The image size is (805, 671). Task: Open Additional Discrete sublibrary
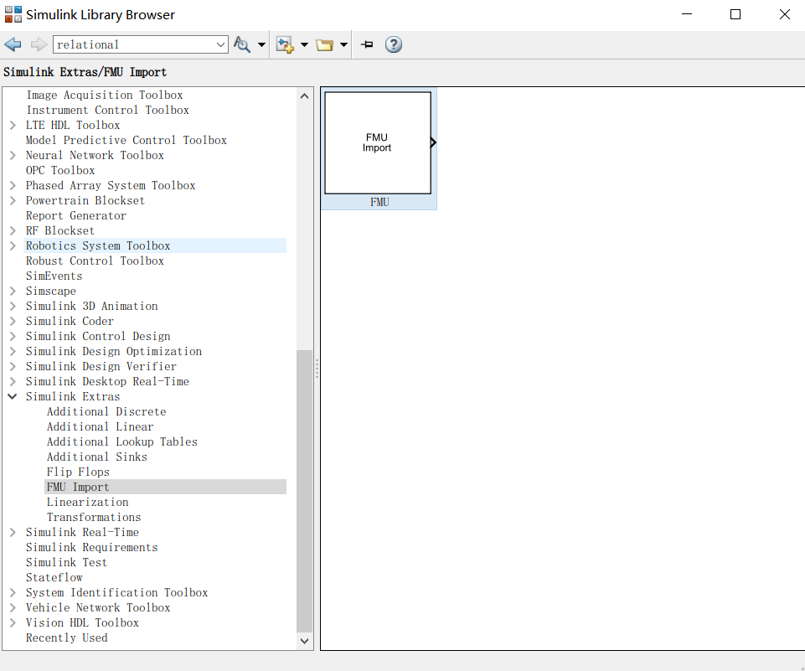click(106, 412)
